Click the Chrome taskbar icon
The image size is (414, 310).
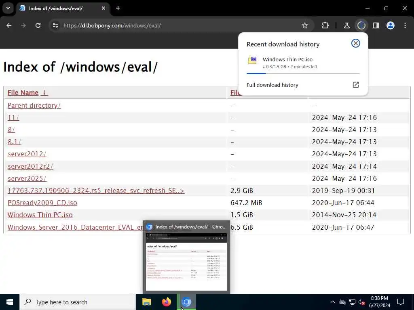186,302
